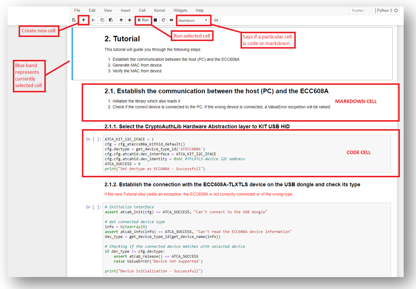Open the File menu
This screenshot has width=416, height=289.
point(77,11)
